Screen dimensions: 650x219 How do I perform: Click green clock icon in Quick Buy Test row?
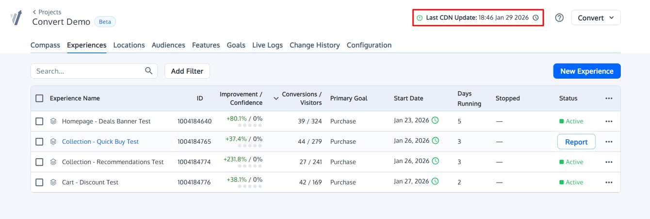[435, 141]
